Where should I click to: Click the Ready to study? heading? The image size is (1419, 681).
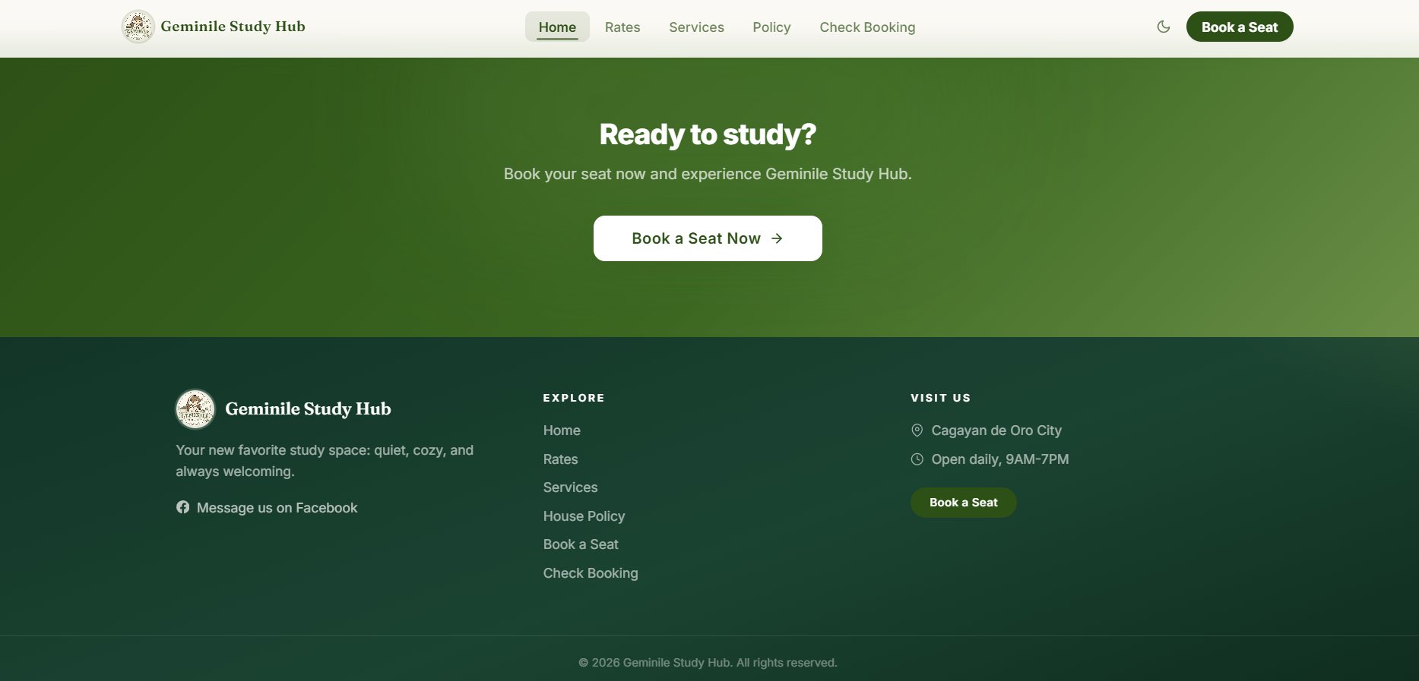pos(708,134)
